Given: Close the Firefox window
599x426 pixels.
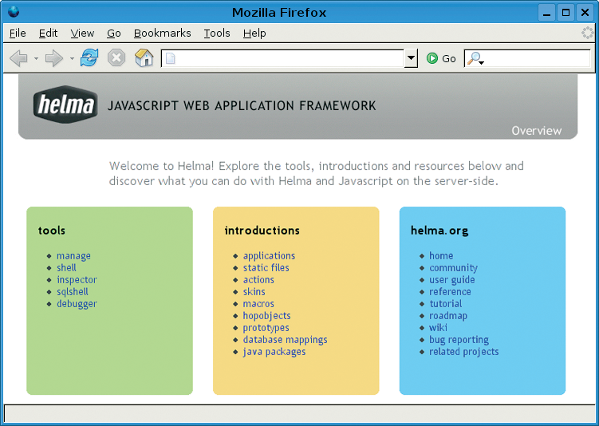Looking at the screenshot, I should tap(585, 13).
